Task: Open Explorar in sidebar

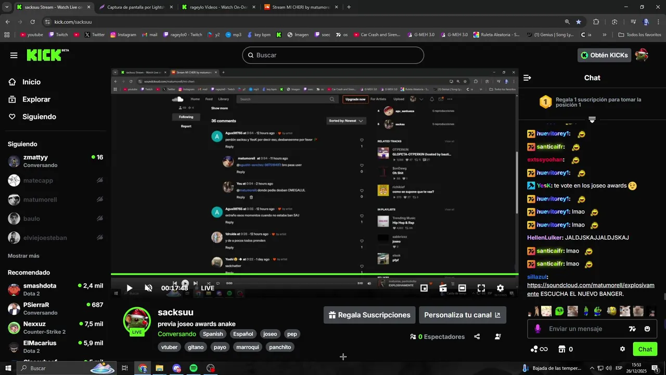Action: (x=36, y=99)
